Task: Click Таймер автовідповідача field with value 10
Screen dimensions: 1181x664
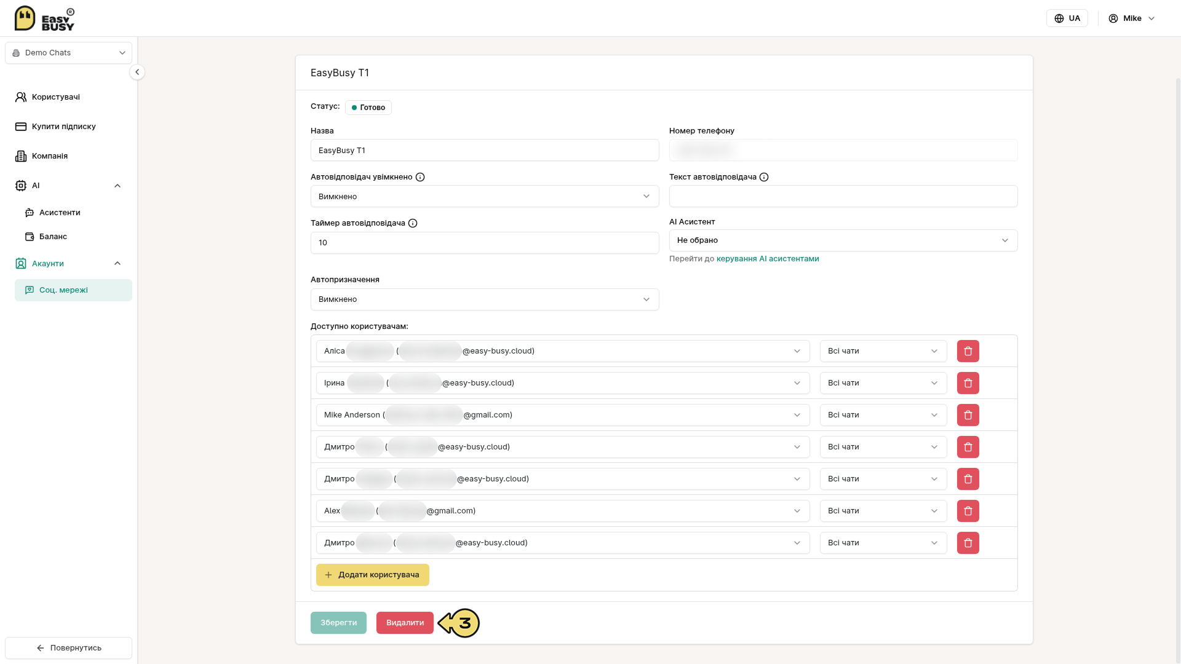Action: [x=485, y=243]
